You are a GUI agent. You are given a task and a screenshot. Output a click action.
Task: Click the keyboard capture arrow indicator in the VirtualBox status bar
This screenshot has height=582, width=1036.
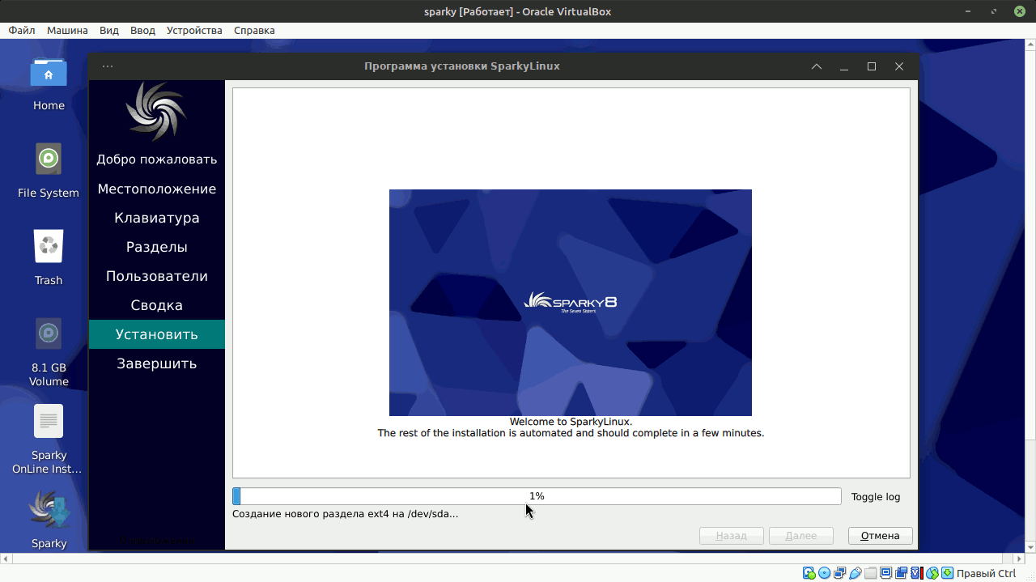point(947,574)
